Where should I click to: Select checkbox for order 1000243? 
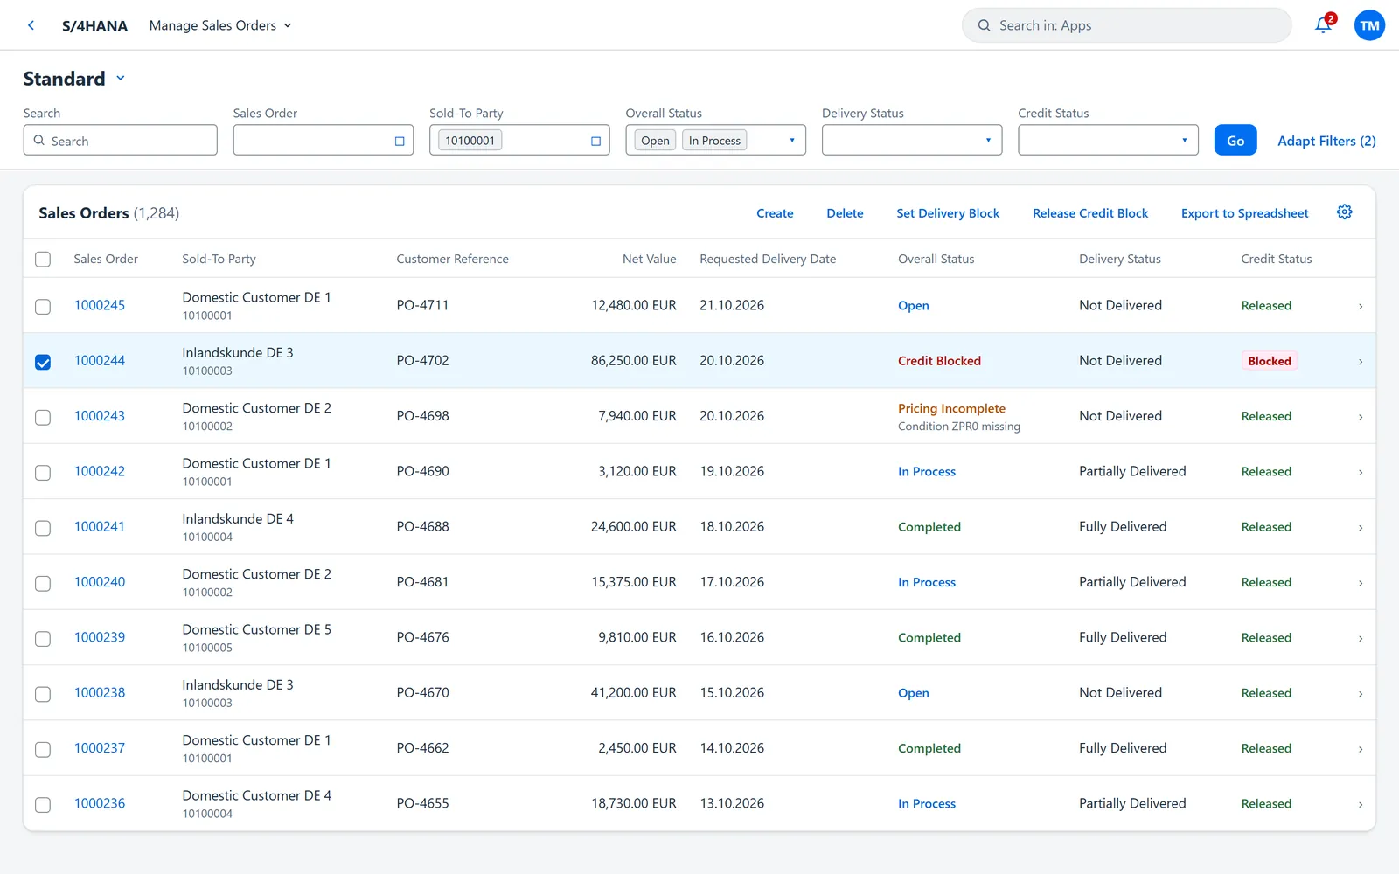[43, 418]
